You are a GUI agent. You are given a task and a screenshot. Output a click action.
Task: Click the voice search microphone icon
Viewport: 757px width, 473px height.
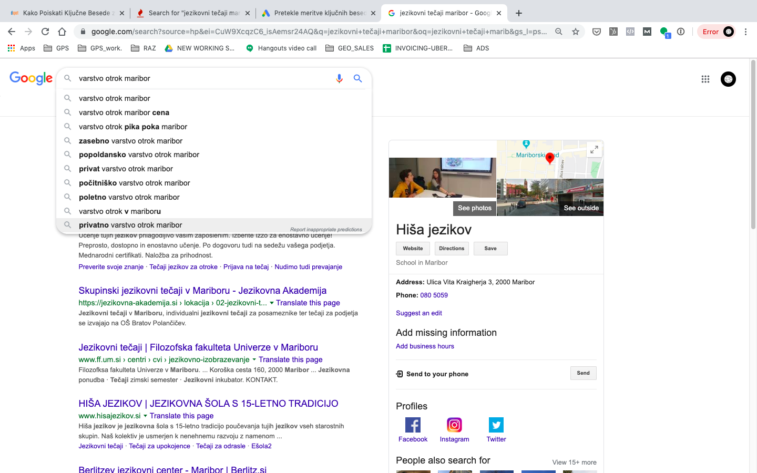coord(339,78)
